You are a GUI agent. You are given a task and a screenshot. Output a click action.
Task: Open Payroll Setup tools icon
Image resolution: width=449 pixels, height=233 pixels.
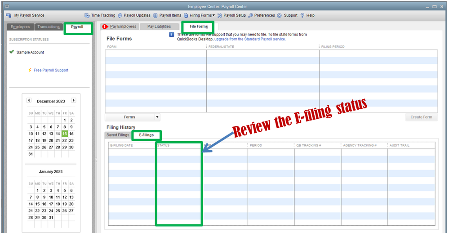coord(220,15)
